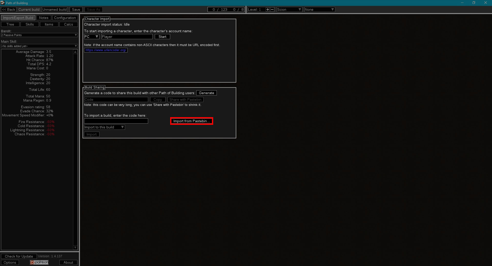Click Version 1.4.137 text
Viewport: 492px width, 266px height.
(50, 256)
